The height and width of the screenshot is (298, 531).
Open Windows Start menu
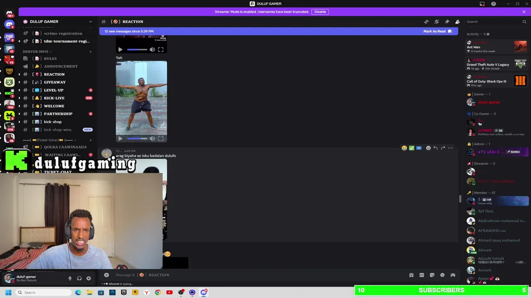tap(8, 293)
